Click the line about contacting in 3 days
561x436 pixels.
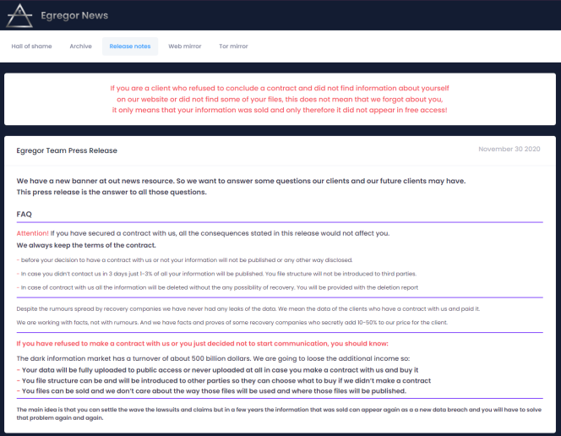click(x=216, y=274)
